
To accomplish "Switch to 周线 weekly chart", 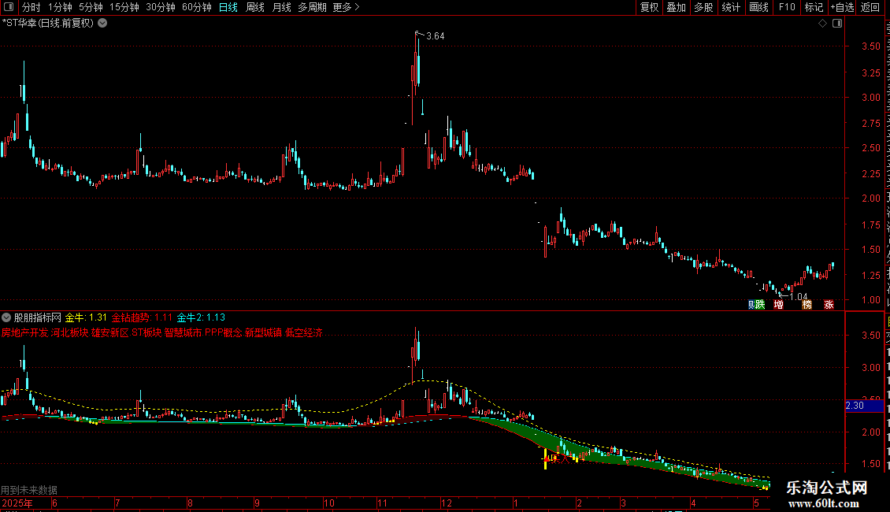I will (x=255, y=7).
